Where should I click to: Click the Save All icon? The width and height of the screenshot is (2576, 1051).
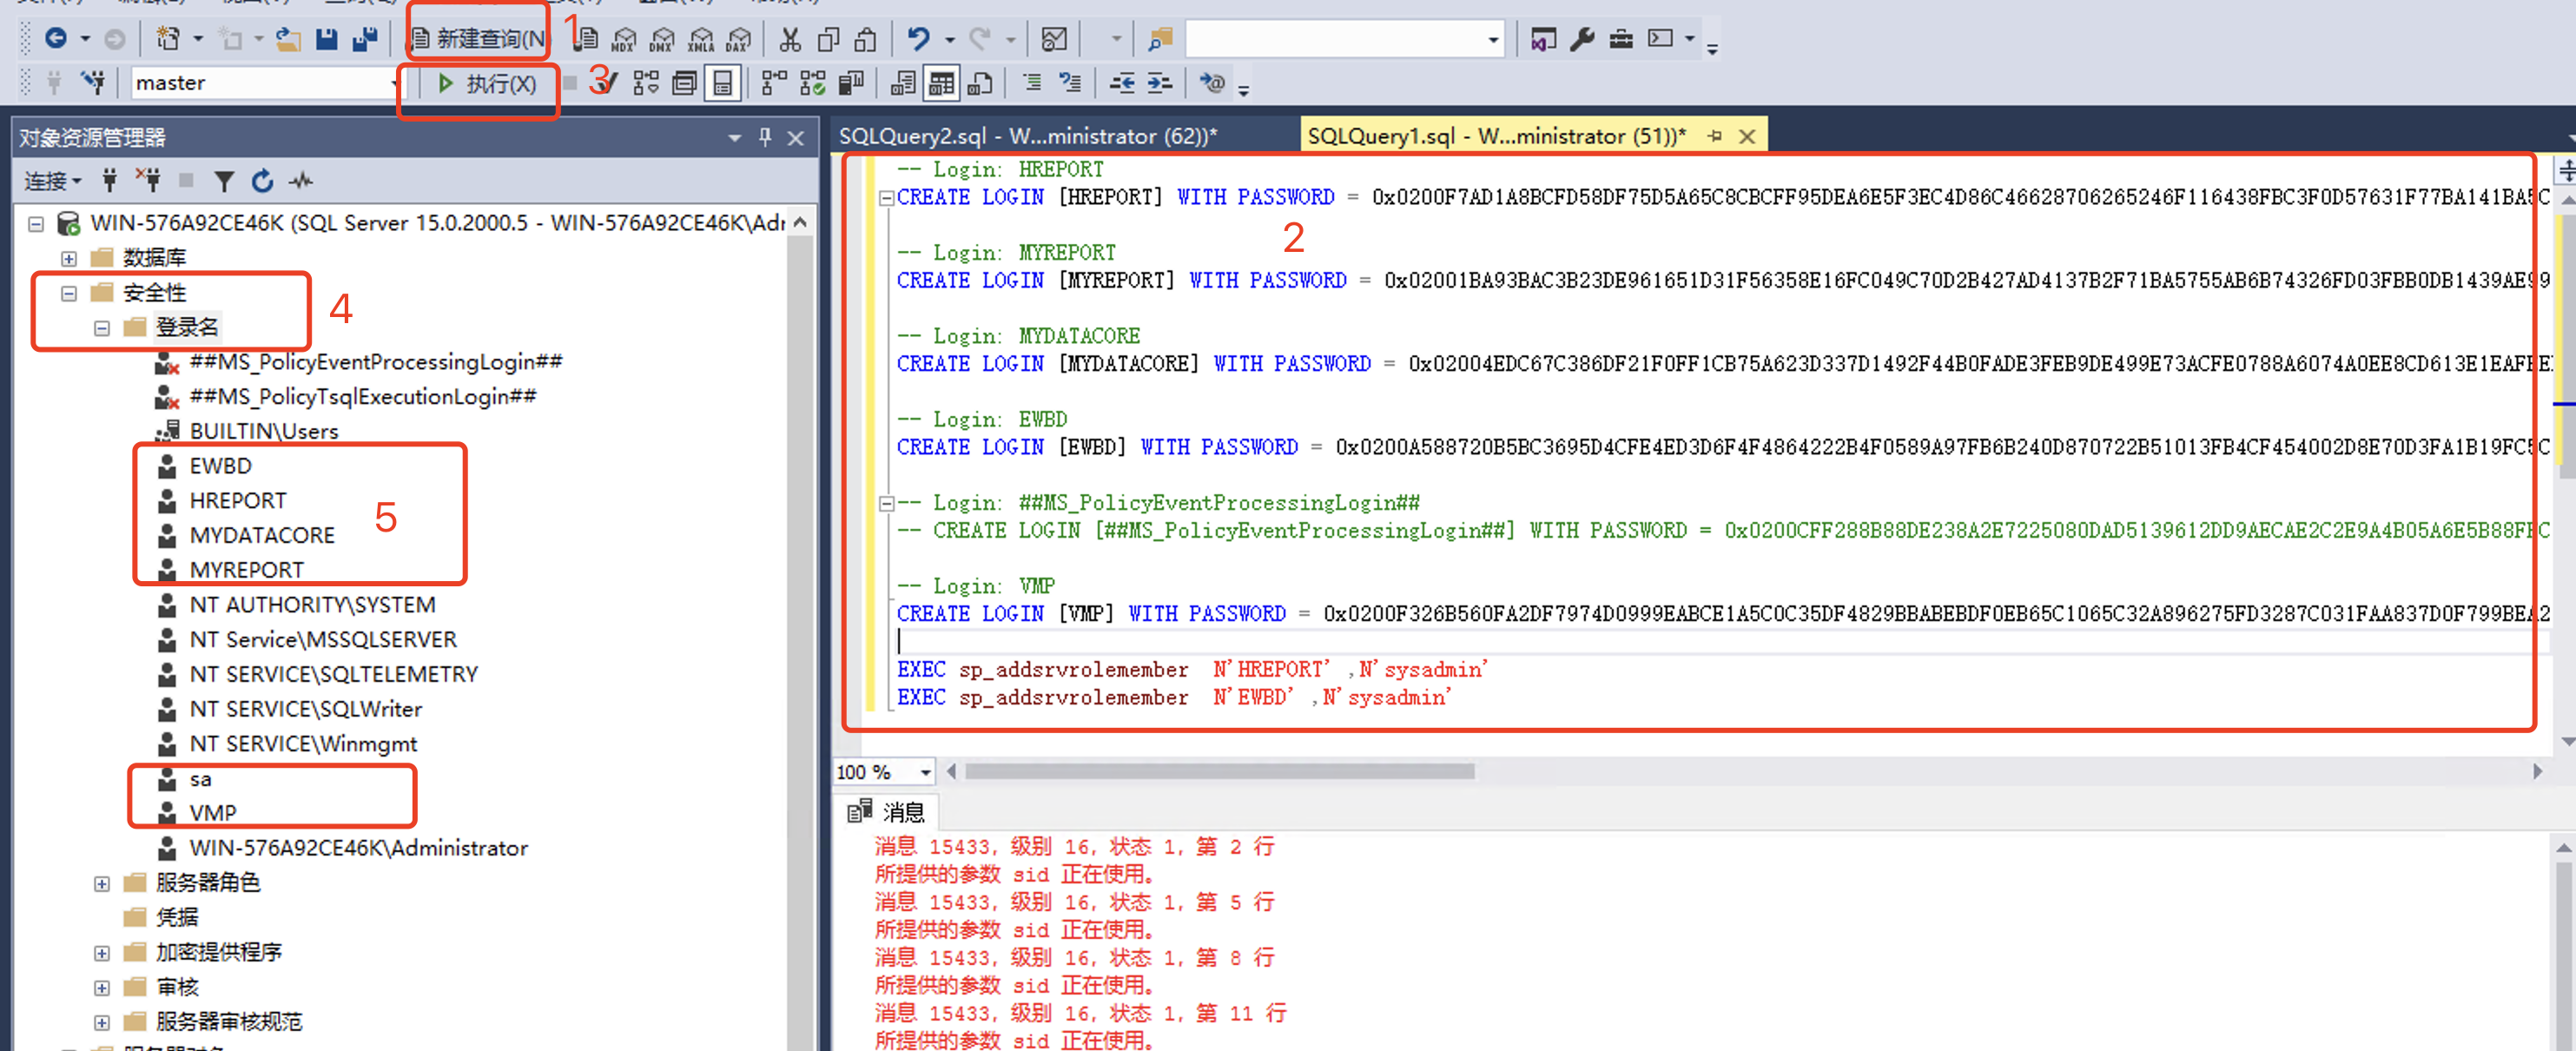365,39
